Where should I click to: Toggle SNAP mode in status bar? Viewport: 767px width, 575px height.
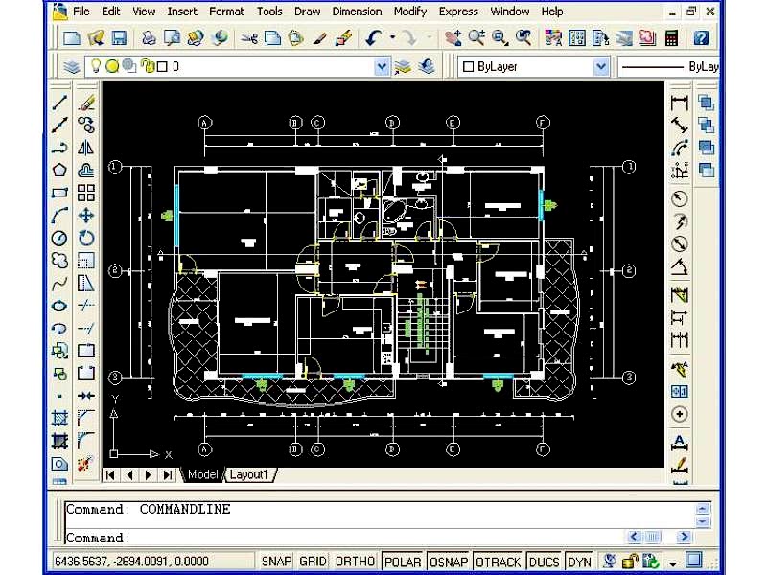(277, 562)
